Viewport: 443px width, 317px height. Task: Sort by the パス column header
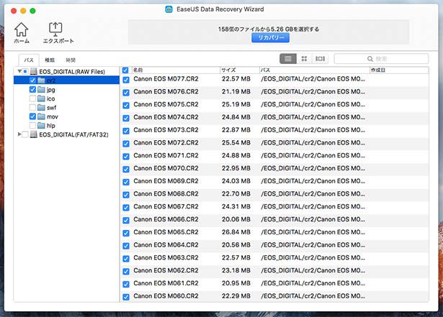(314, 70)
